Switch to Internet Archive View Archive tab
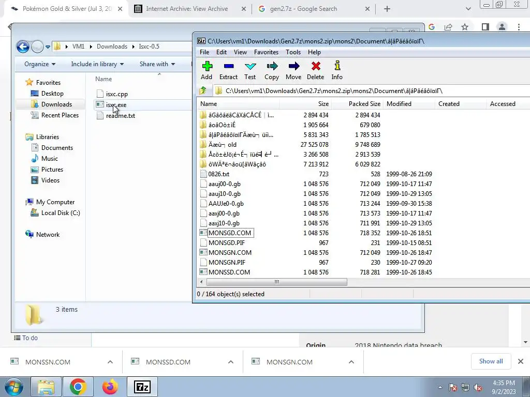 tap(186, 9)
